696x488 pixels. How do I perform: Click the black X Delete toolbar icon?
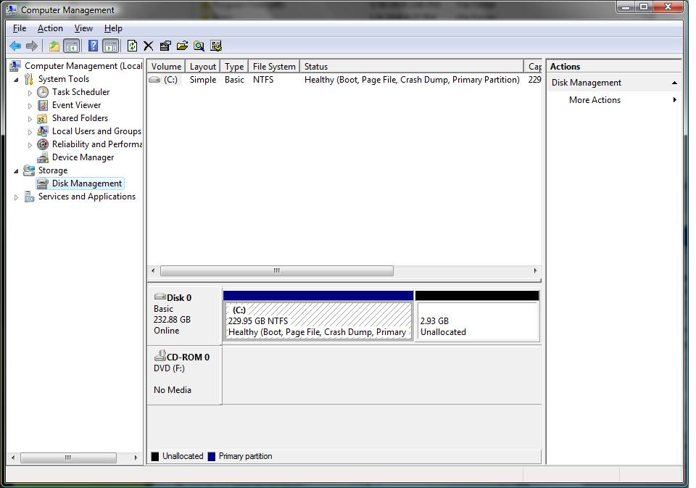148,46
